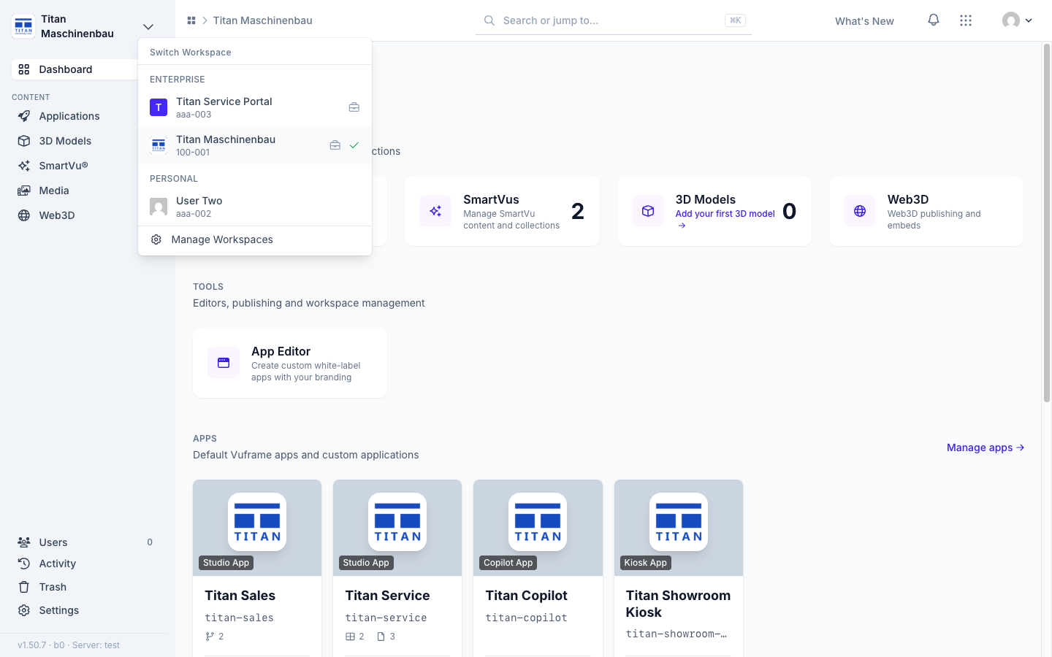Open the user account avatar dropdown
1052x657 pixels.
[1017, 20]
